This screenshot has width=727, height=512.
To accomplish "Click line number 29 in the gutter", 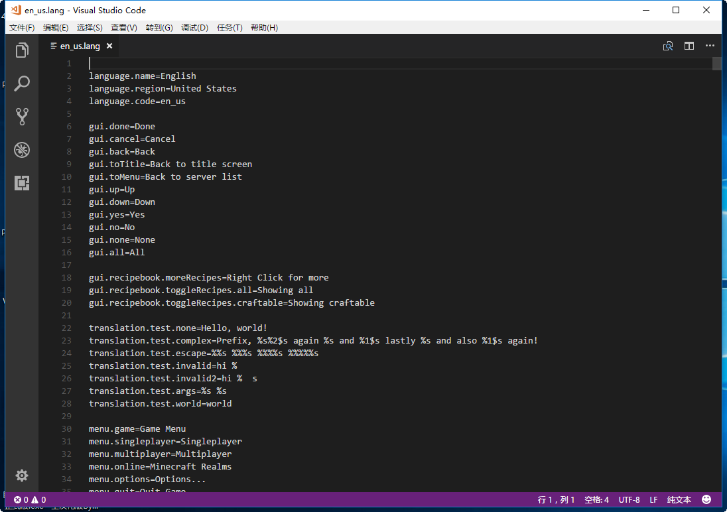I will pos(67,416).
